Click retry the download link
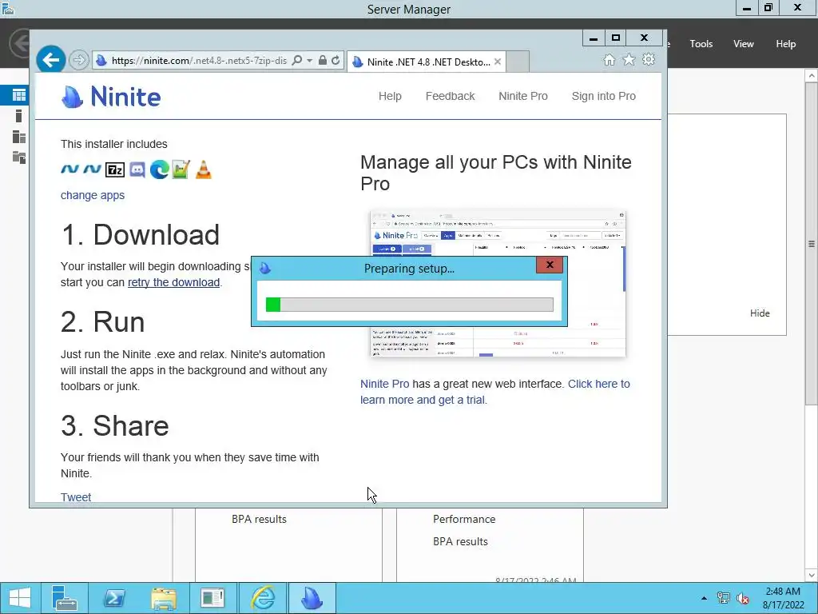Image resolution: width=818 pixels, height=614 pixels. tap(173, 282)
